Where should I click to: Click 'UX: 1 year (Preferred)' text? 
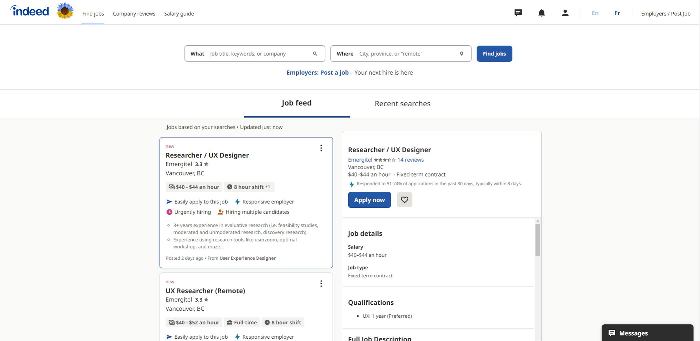[387, 316]
